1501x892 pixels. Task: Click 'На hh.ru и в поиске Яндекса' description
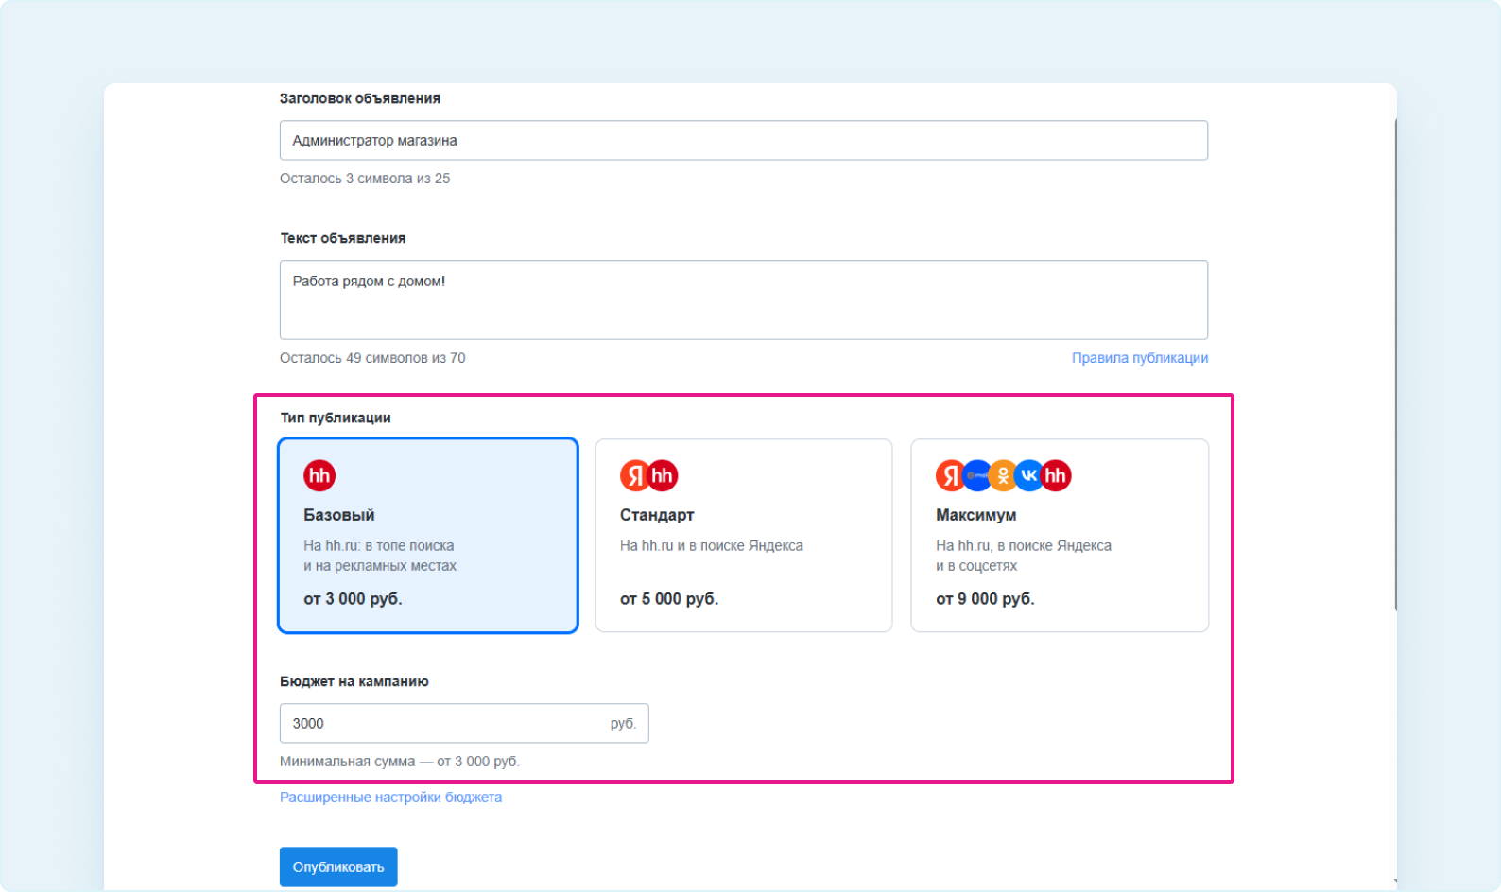712,546
